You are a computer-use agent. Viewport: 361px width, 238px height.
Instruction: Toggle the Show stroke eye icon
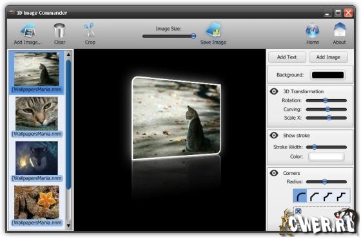pos(274,135)
